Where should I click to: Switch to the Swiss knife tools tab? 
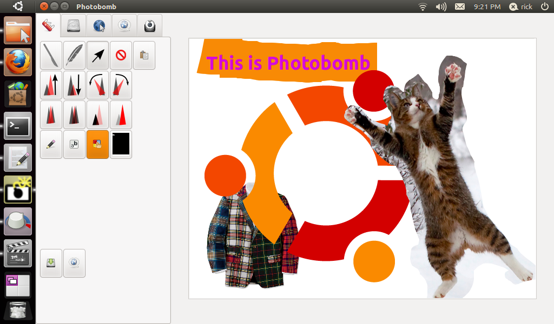tap(48, 25)
